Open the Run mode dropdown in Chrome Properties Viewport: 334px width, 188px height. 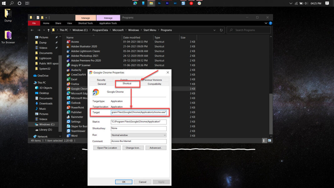pyautogui.click(x=164, y=135)
